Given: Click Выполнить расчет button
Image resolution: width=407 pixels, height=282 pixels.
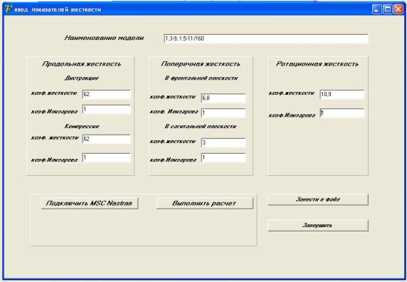Looking at the screenshot, I should [204, 203].
